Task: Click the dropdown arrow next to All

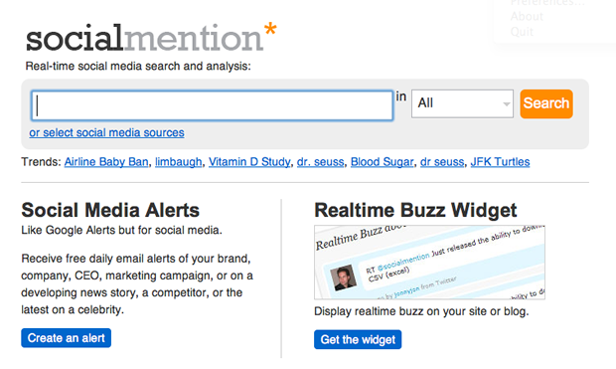Action: click(507, 104)
